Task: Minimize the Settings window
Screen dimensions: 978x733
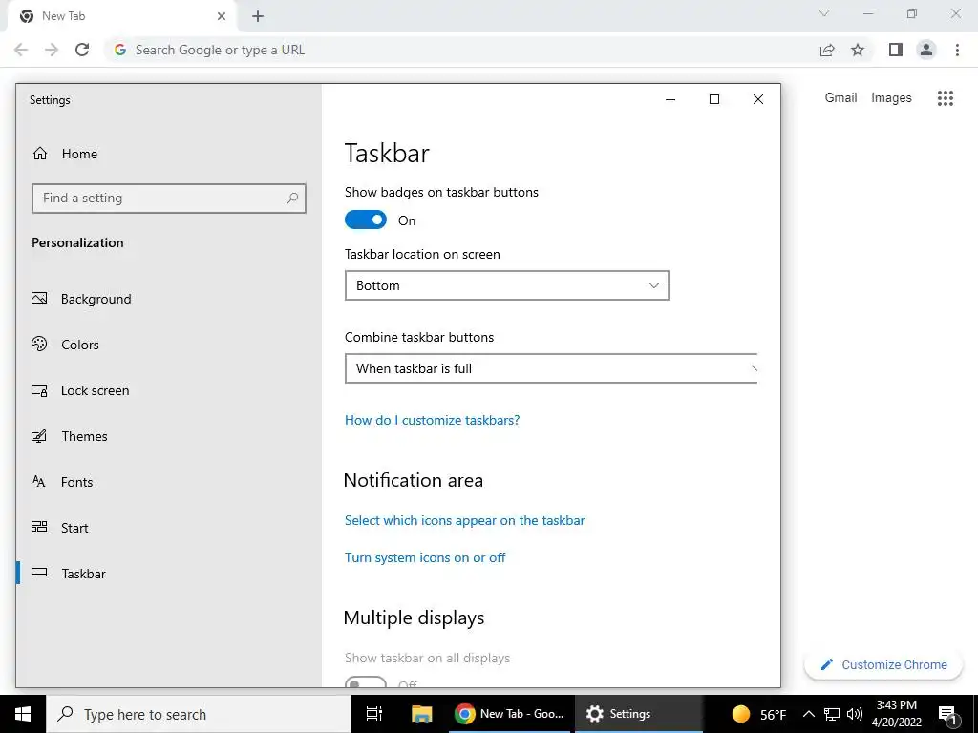Action: [670, 99]
